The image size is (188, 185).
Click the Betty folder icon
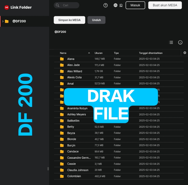[62, 127]
